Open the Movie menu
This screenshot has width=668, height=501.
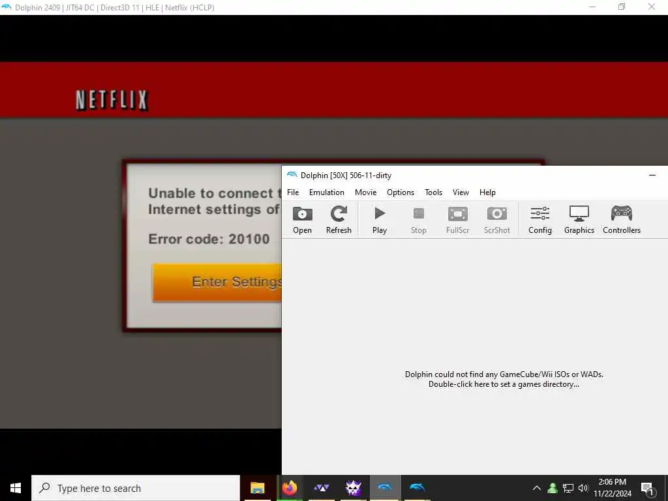tap(365, 192)
